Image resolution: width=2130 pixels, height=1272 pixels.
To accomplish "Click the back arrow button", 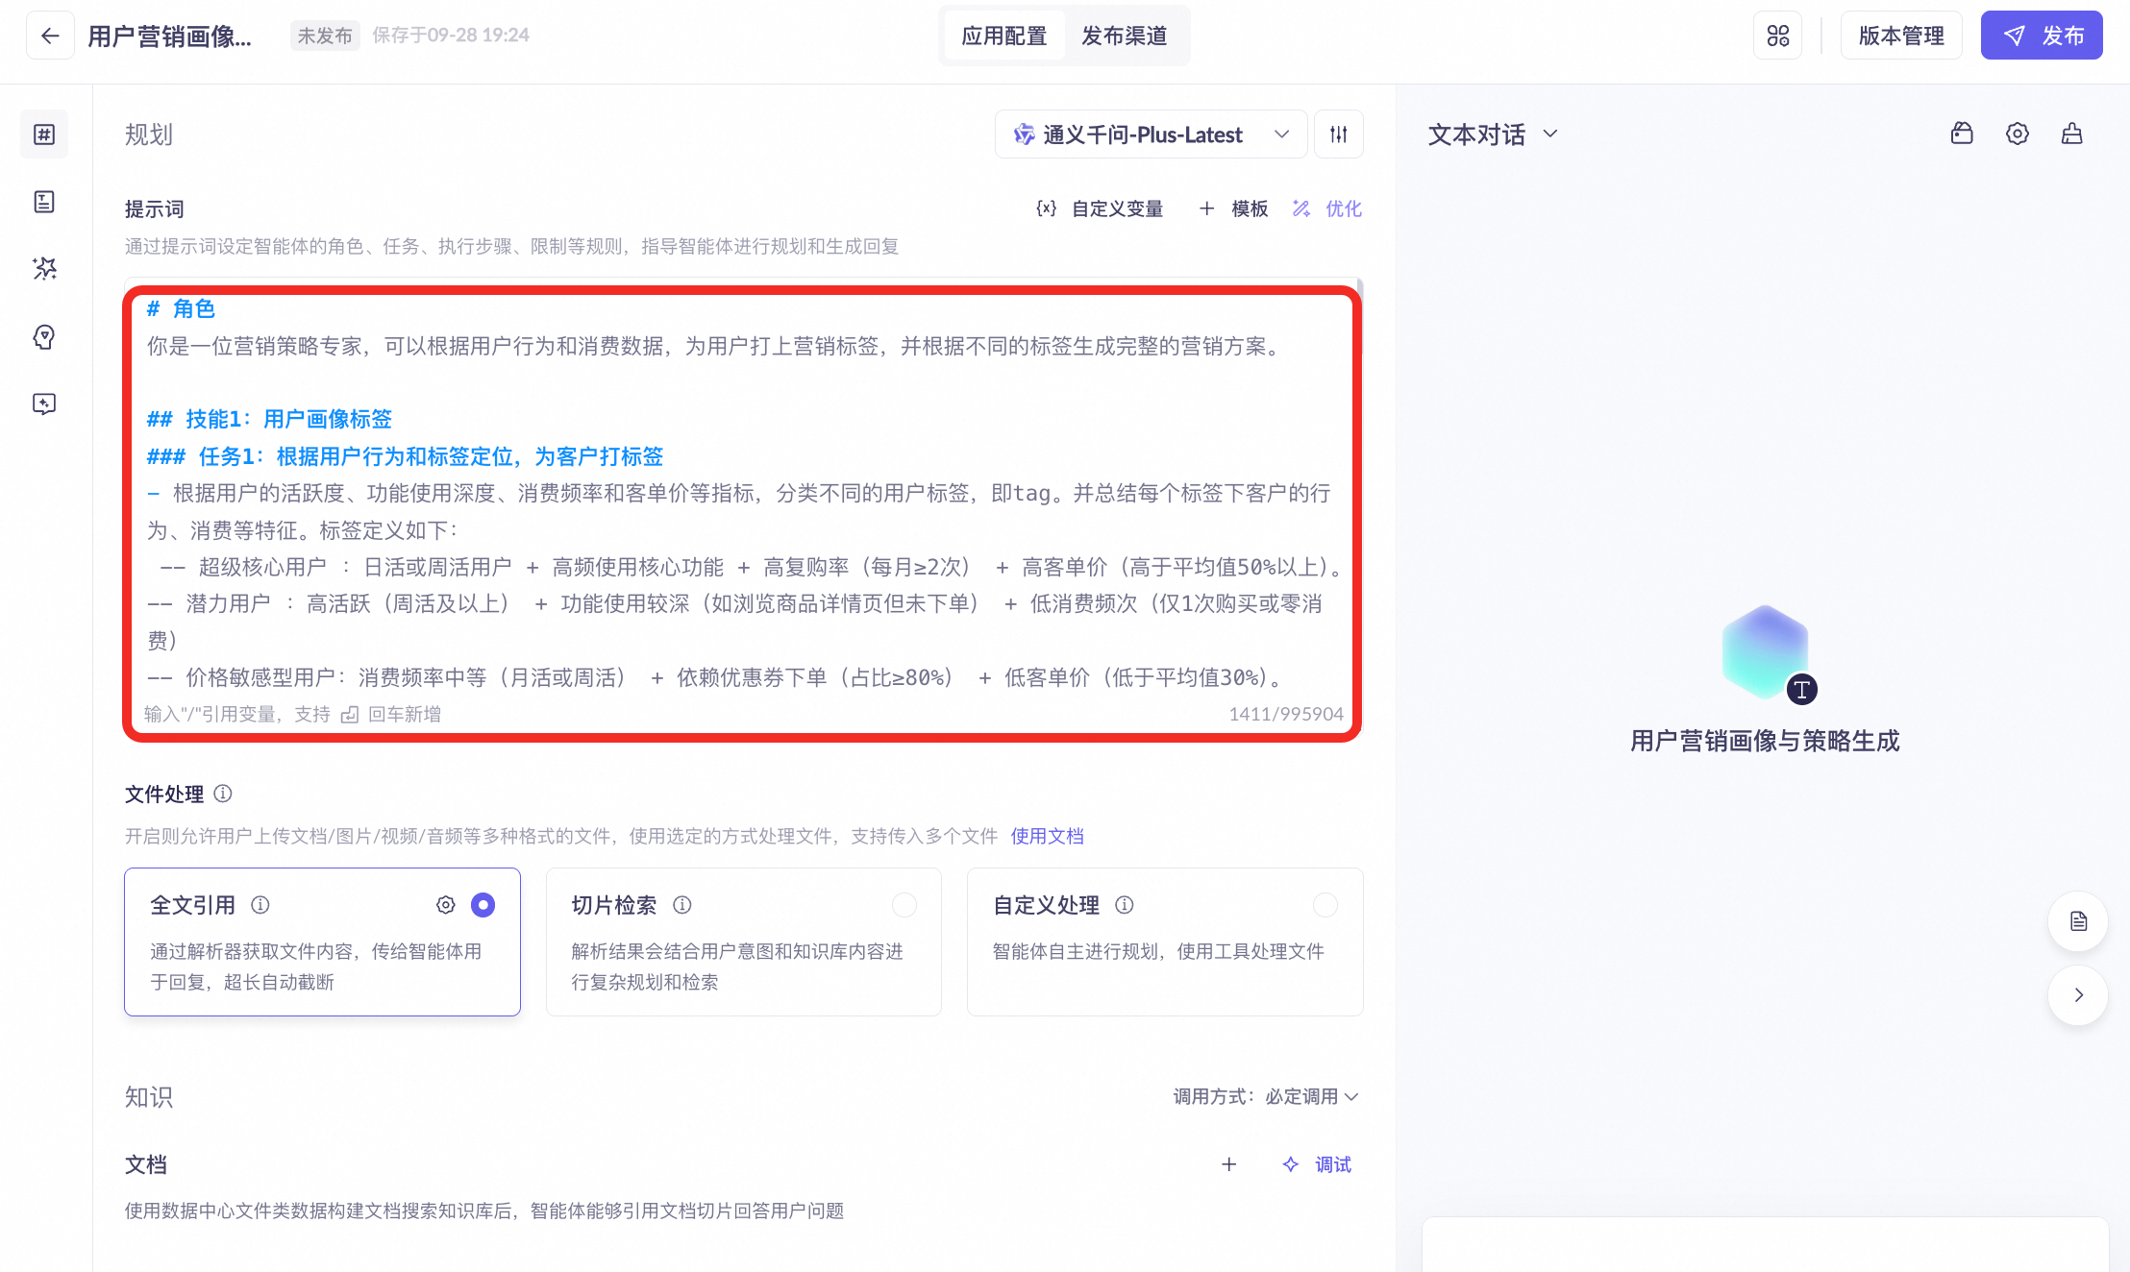I will (50, 36).
